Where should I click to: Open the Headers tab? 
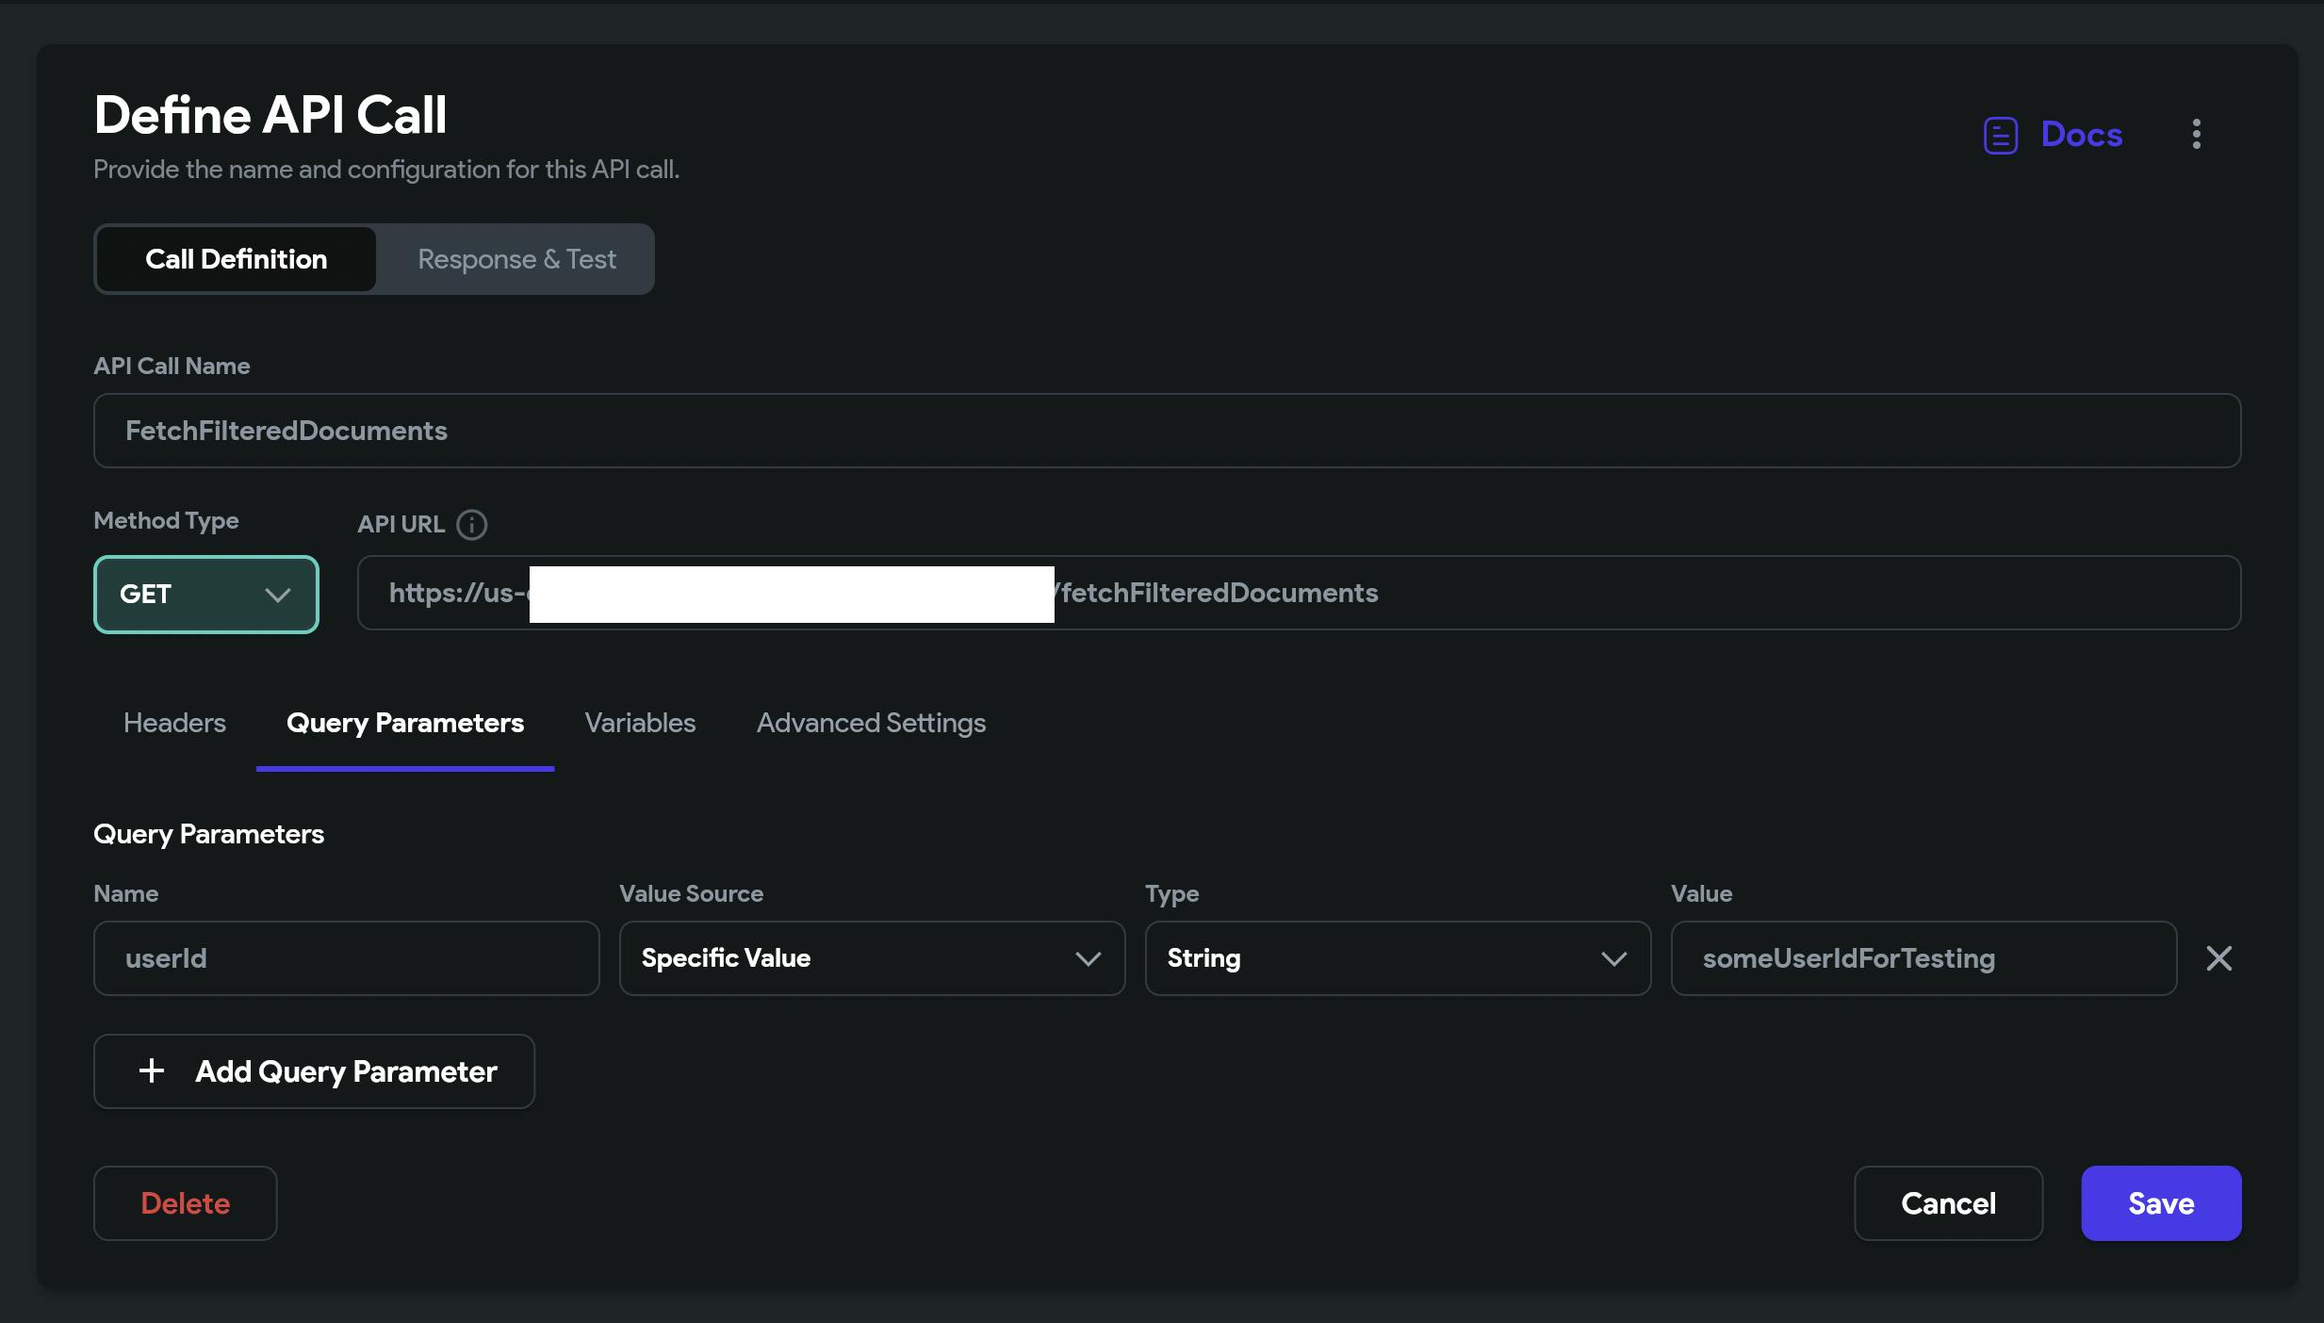tap(174, 723)
